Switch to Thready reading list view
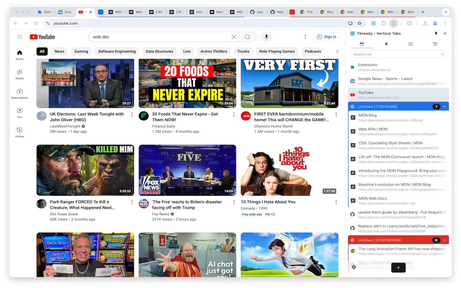 click(x=411, y=44)
